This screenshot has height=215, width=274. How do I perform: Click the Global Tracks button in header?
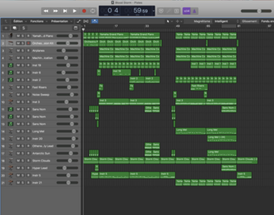click(x=76, y=28)
